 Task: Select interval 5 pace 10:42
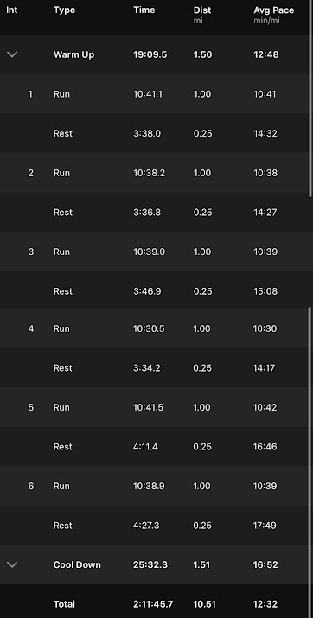click(x=265, y=407)
